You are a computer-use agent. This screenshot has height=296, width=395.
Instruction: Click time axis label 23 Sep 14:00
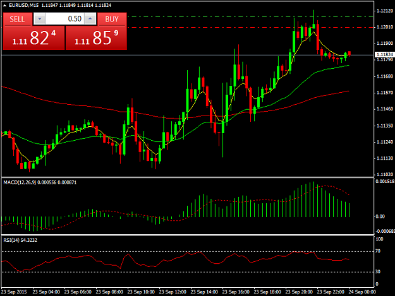[204, 292]
